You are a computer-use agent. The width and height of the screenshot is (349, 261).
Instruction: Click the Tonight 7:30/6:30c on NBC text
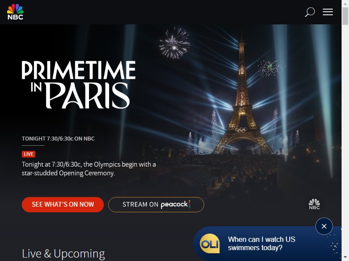[58, 138]
